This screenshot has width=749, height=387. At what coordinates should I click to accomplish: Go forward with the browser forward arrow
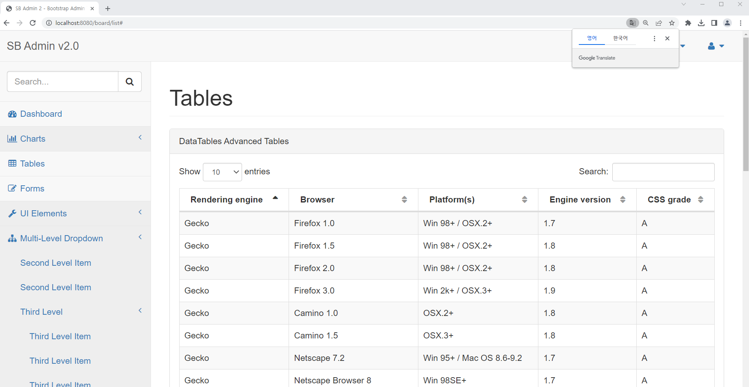pos(20,23)
